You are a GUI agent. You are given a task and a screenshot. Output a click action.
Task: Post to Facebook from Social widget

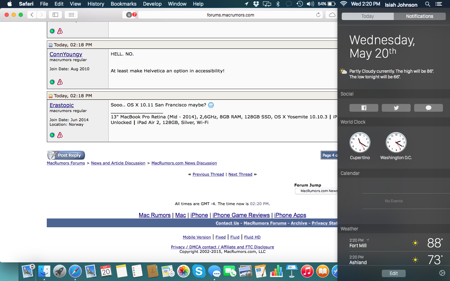(364, 108)
